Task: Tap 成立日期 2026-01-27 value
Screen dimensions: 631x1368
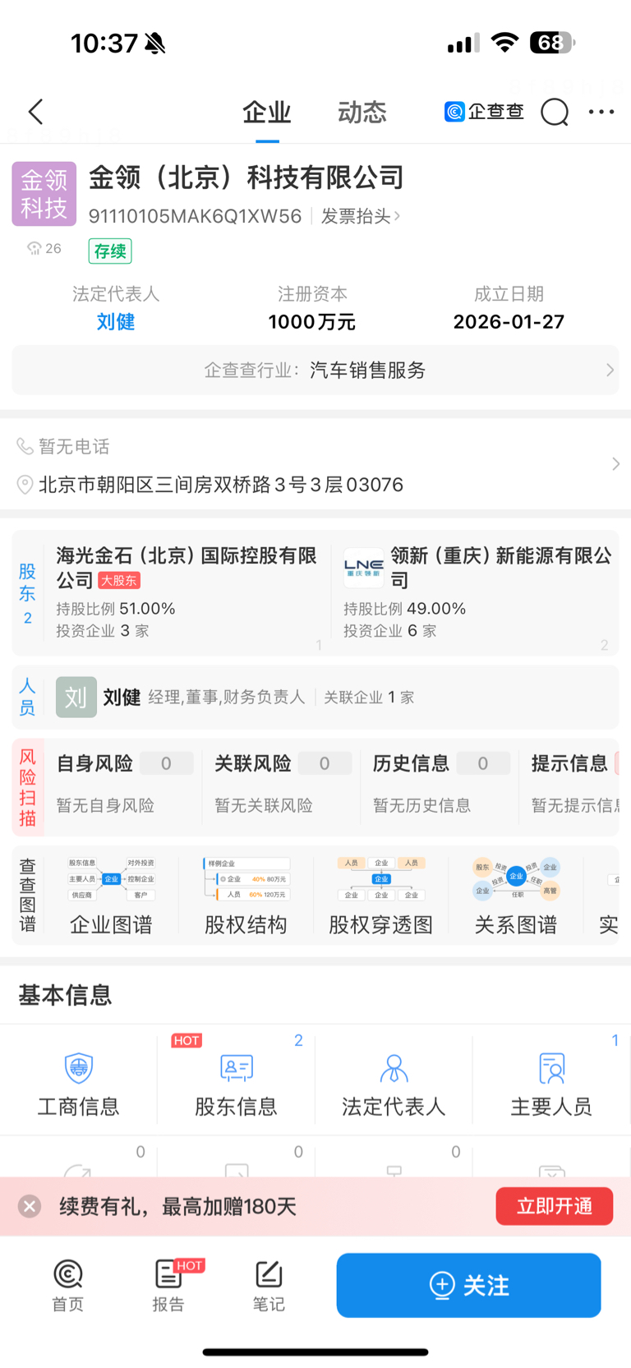Action: 509,321
